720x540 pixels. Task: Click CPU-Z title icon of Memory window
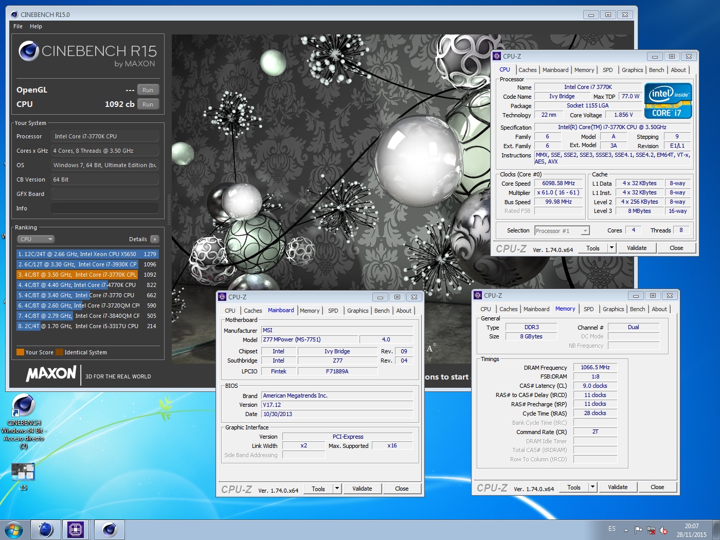pos(478,296)
